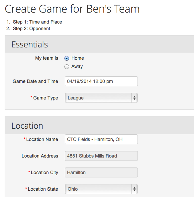Image resolution: width=194 pixels, height=197 pixels.
Task: Go to Step 2: Opponent
Action: [32, 29]
